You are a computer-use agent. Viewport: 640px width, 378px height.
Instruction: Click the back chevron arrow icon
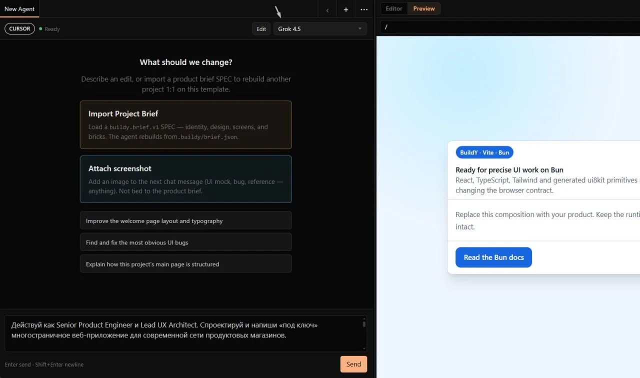tap(327, 9)
